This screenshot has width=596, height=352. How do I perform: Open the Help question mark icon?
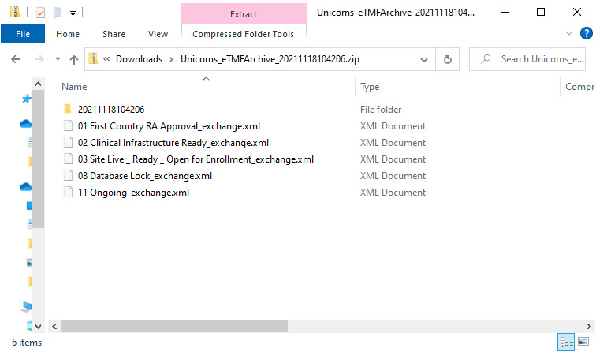click(586, 34)
